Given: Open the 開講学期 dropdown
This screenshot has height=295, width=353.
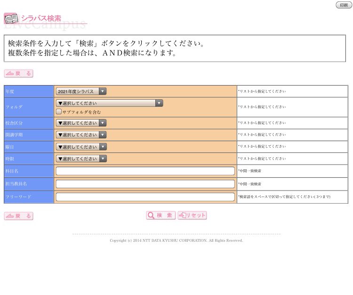Looking at the screenshot, I should (81, 135).
